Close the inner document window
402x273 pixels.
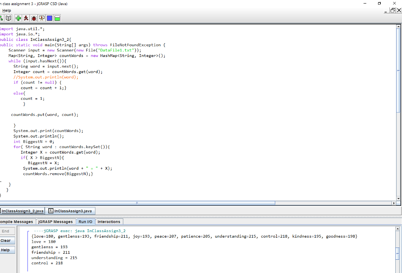[x=399, y=11]
